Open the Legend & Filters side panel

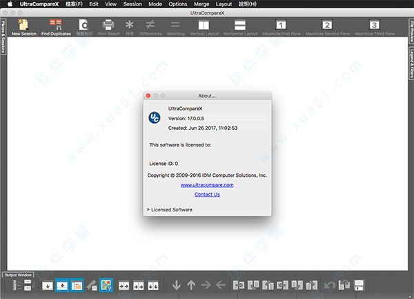411,63
